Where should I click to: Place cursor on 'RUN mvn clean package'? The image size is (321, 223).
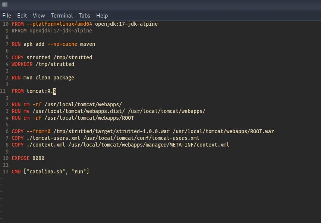(x=43, y=78)
